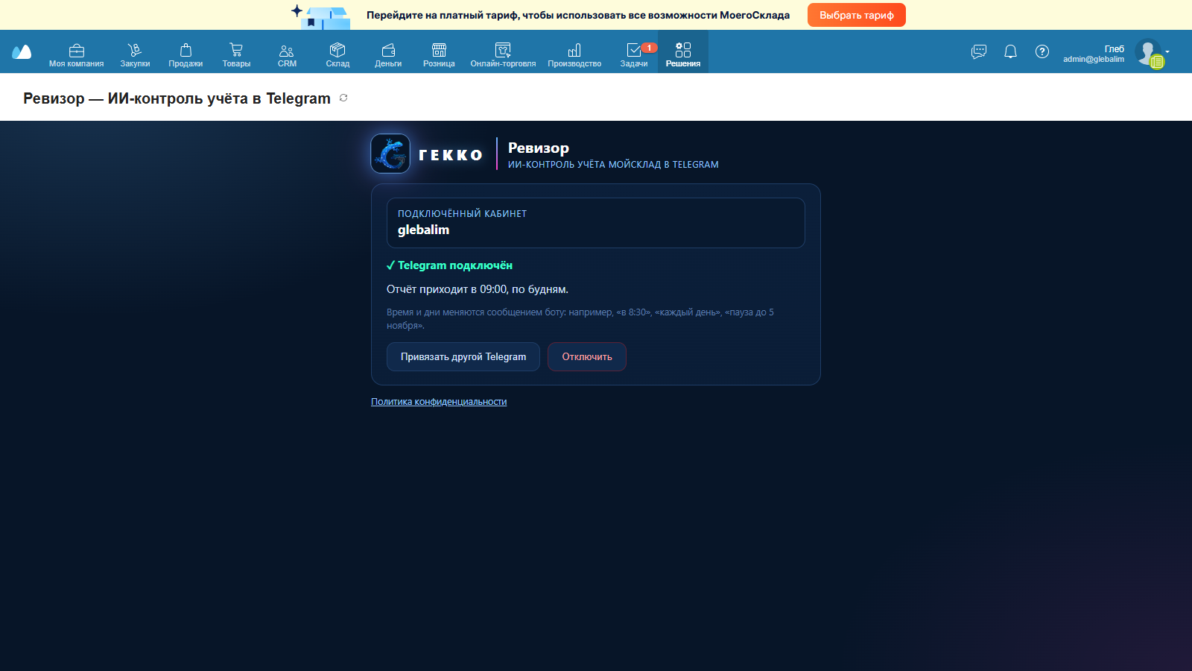
Task: Click the Ревизор heading in the card header
Action: pyautogui.click(x=539, y=148)
